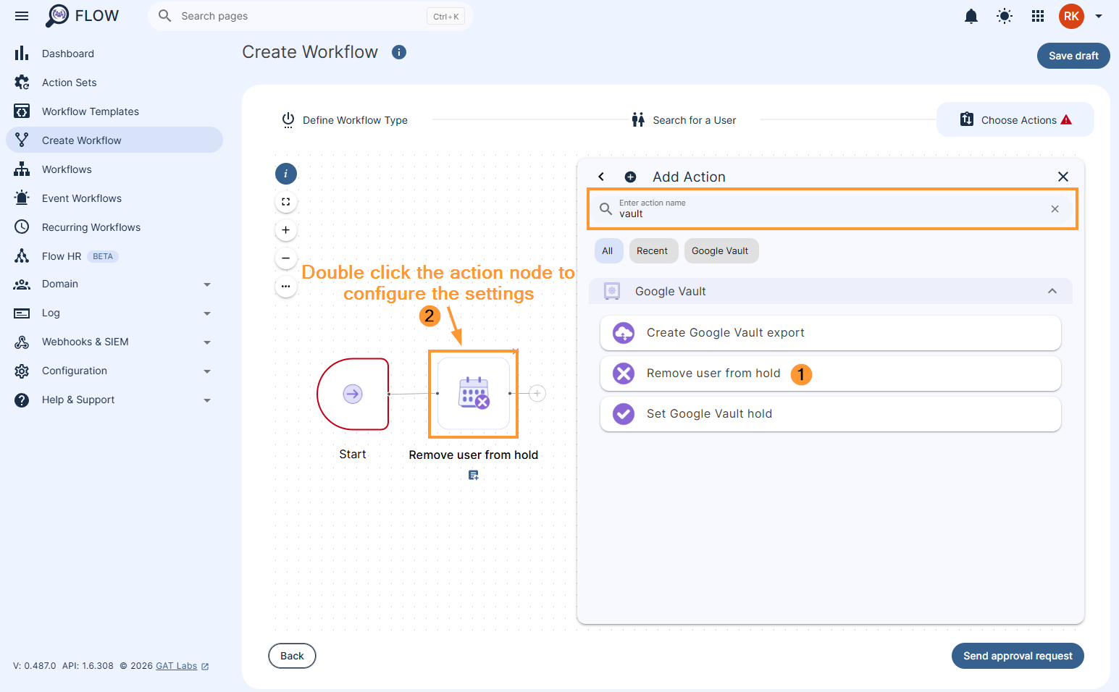This screenshot has width=1119, height=692.
Task: Filter actions by All
Action: [608, 251]
